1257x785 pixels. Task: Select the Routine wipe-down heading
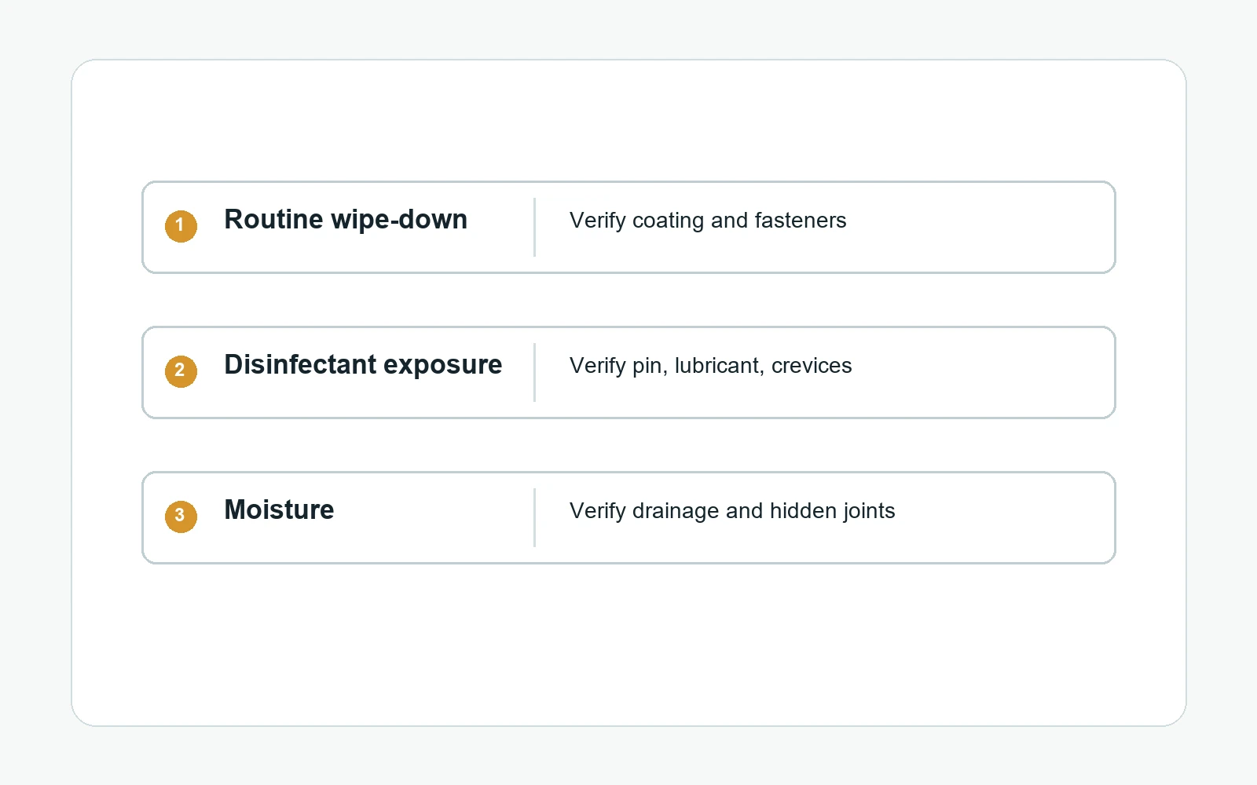click(x=346, y=220)
